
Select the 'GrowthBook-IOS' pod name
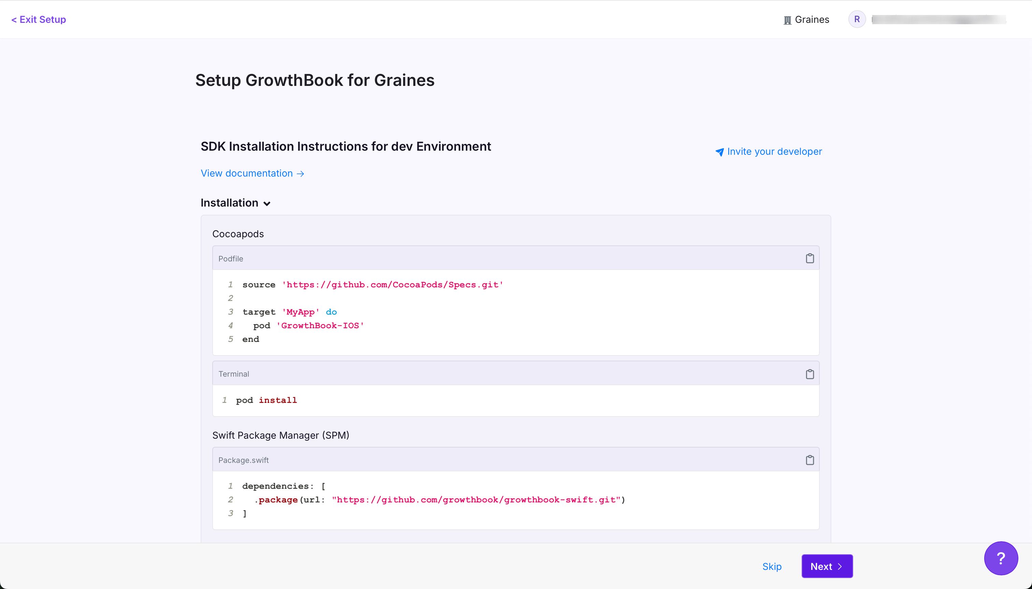click(320, 326)
